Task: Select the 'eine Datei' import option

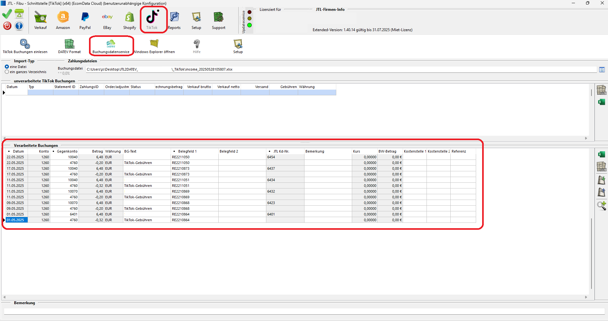Action: pyautogui.click(x=7, y=67)
